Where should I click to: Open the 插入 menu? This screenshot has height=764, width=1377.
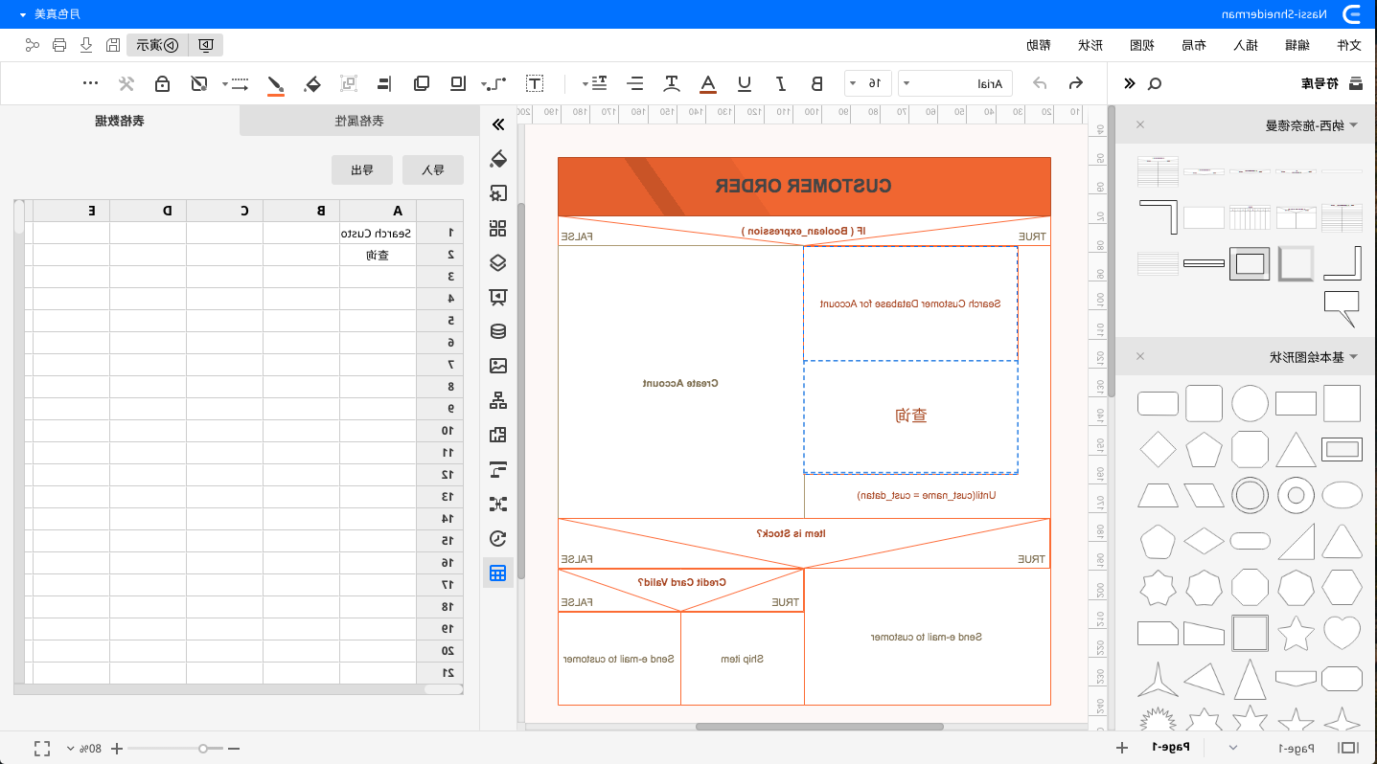click(1246, 45)
